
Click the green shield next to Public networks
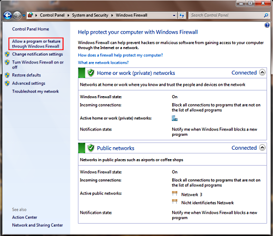point(91,148)
